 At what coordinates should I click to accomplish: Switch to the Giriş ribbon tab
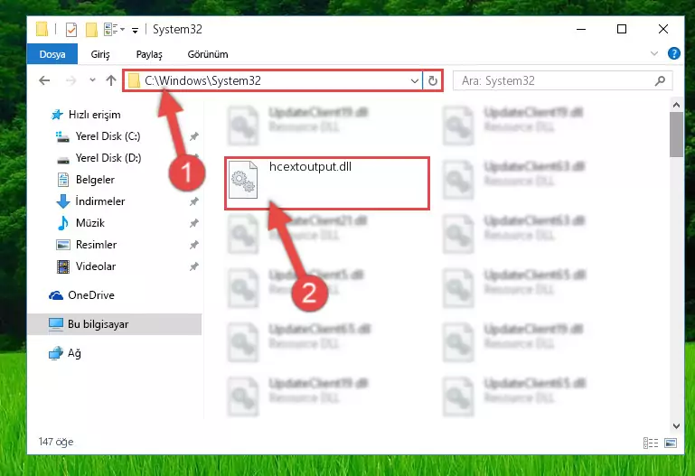pyautogui.click(x=100, y=54)
